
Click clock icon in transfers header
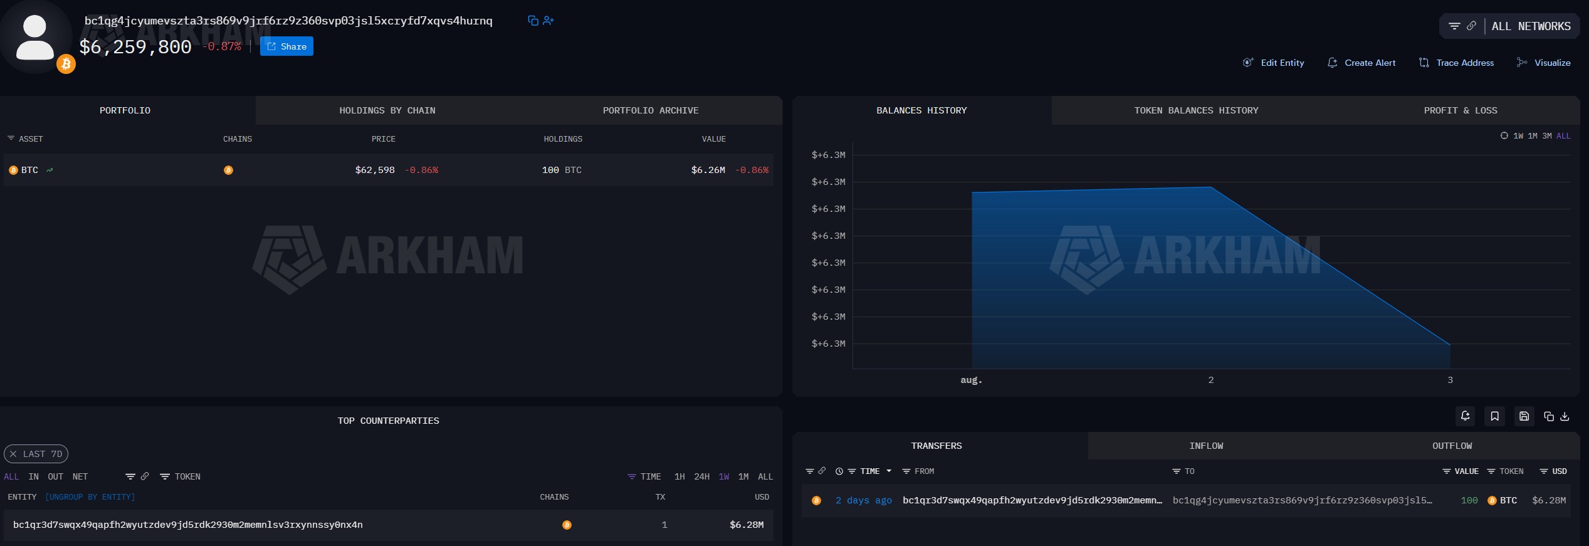coord(839,471)
